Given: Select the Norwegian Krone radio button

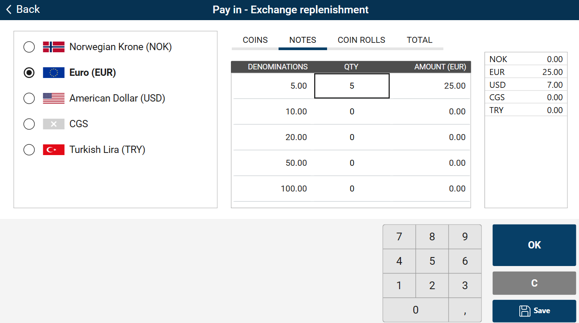Looking at the screenshot, I should pyautogui.click(x=29, y=47).
